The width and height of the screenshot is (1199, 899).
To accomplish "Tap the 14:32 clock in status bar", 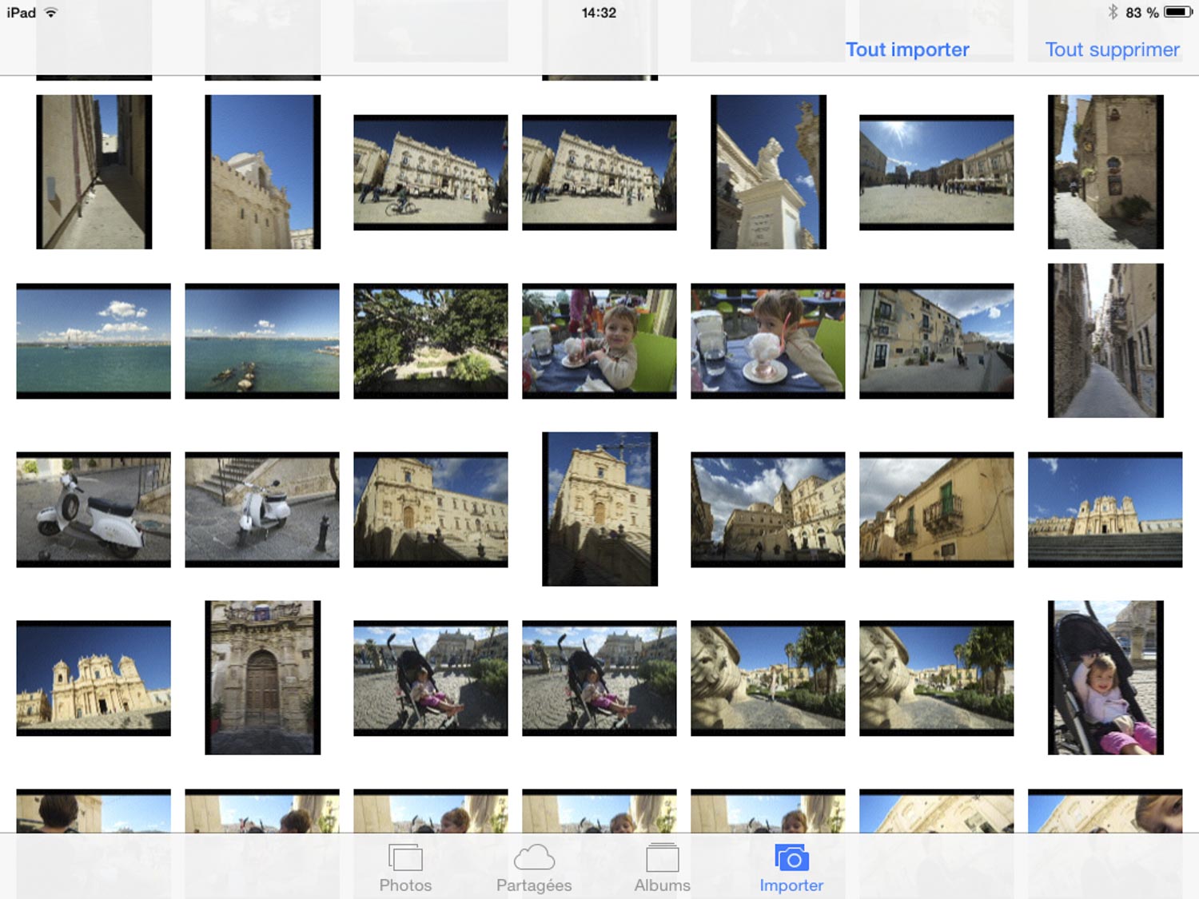I will 599,13.
